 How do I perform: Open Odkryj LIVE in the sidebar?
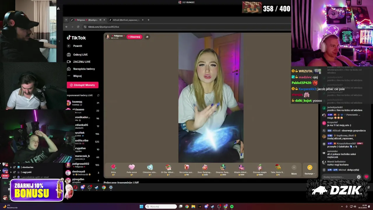click(77, 55)
